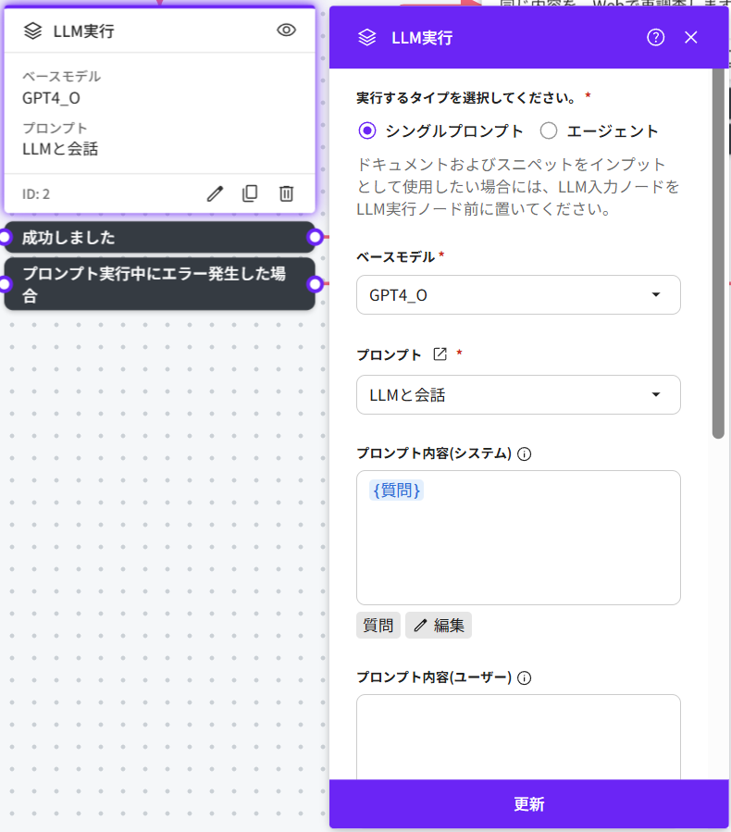The image size is (731, 832).
Task: Delete the LLM実行 node via trash icon
Action: pos(287,193)
